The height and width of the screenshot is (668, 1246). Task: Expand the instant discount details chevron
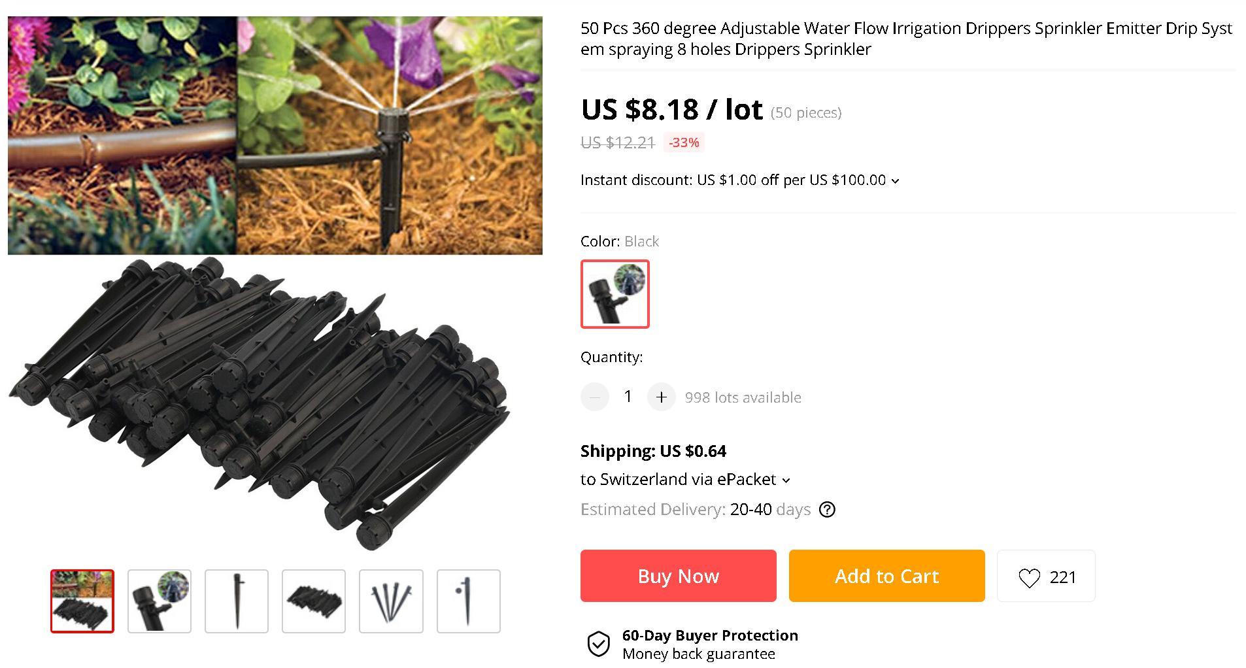(896, 181)
